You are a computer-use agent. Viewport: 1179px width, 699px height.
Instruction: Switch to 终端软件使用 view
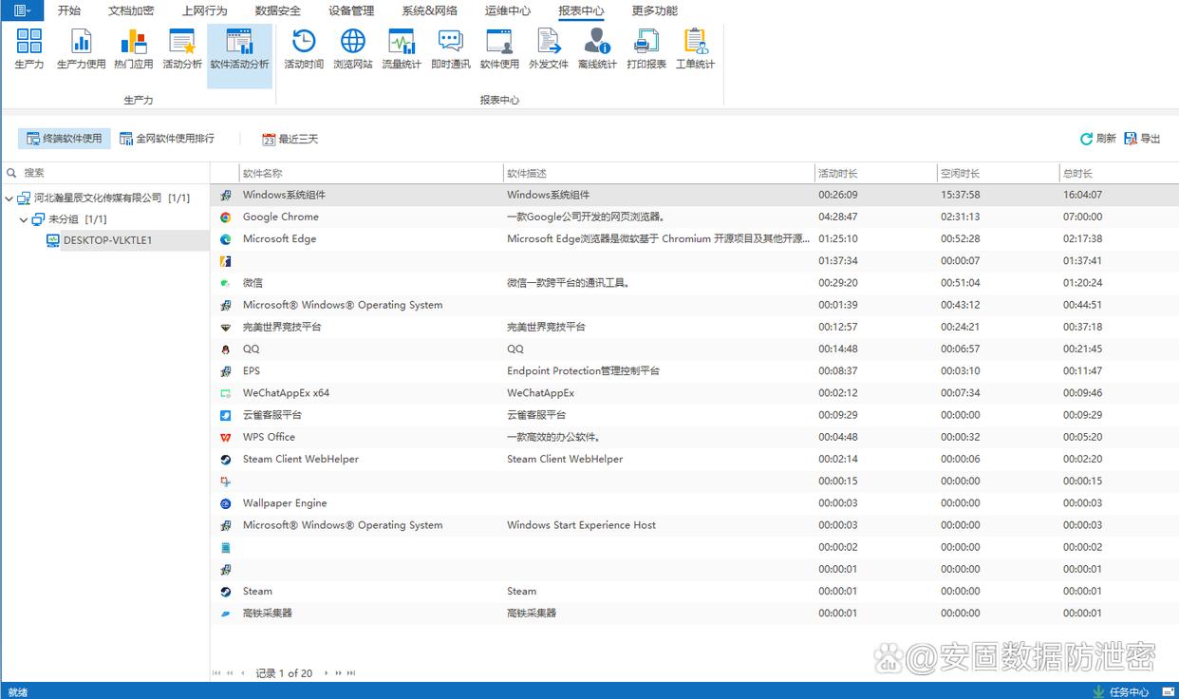coord(65,139)
